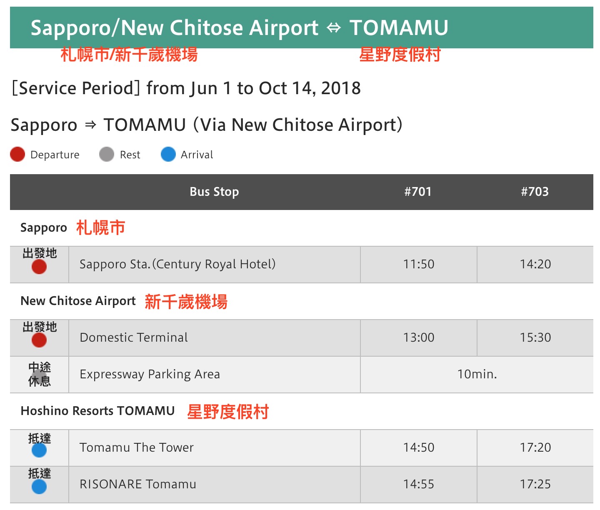Select the 14:50 Tomamu The Tower arrival
This screenshot has height=510, width=600.
(x=419, y=447)
